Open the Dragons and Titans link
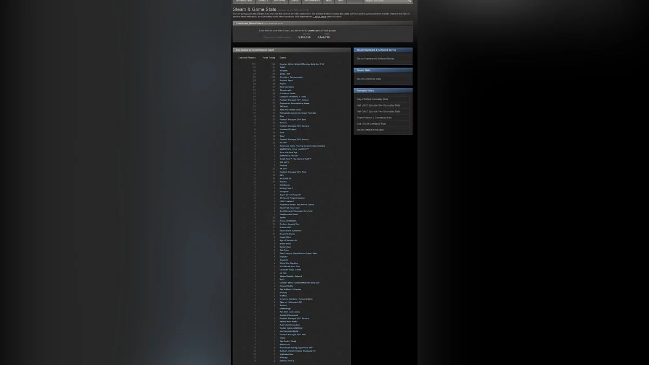649x365 pixels. point(288,214)
